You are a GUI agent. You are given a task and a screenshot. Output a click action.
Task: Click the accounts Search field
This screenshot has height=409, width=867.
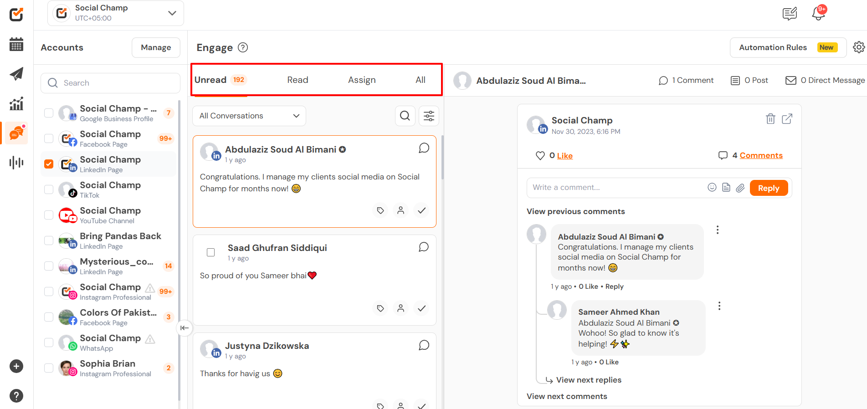point(110,83)
